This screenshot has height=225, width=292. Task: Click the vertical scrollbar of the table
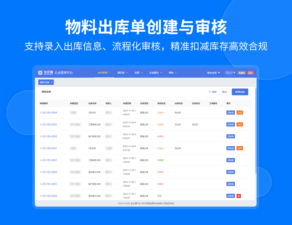256,130
